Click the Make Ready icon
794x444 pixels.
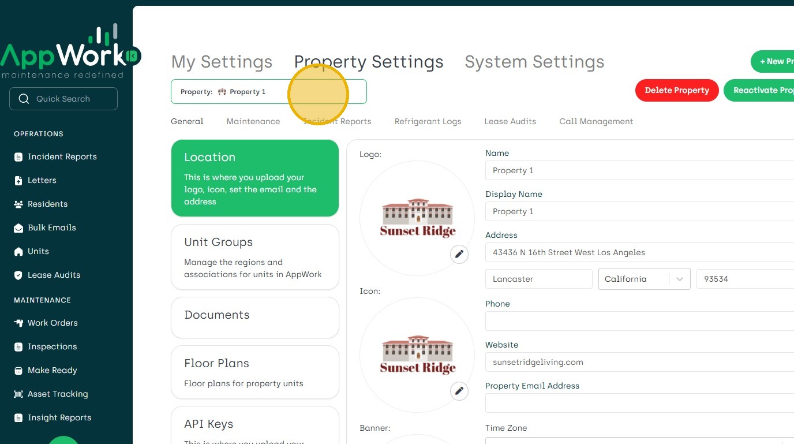[18, 371]
